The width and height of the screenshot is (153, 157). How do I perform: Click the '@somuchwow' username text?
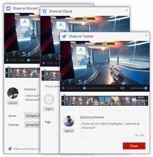(92, 117)
